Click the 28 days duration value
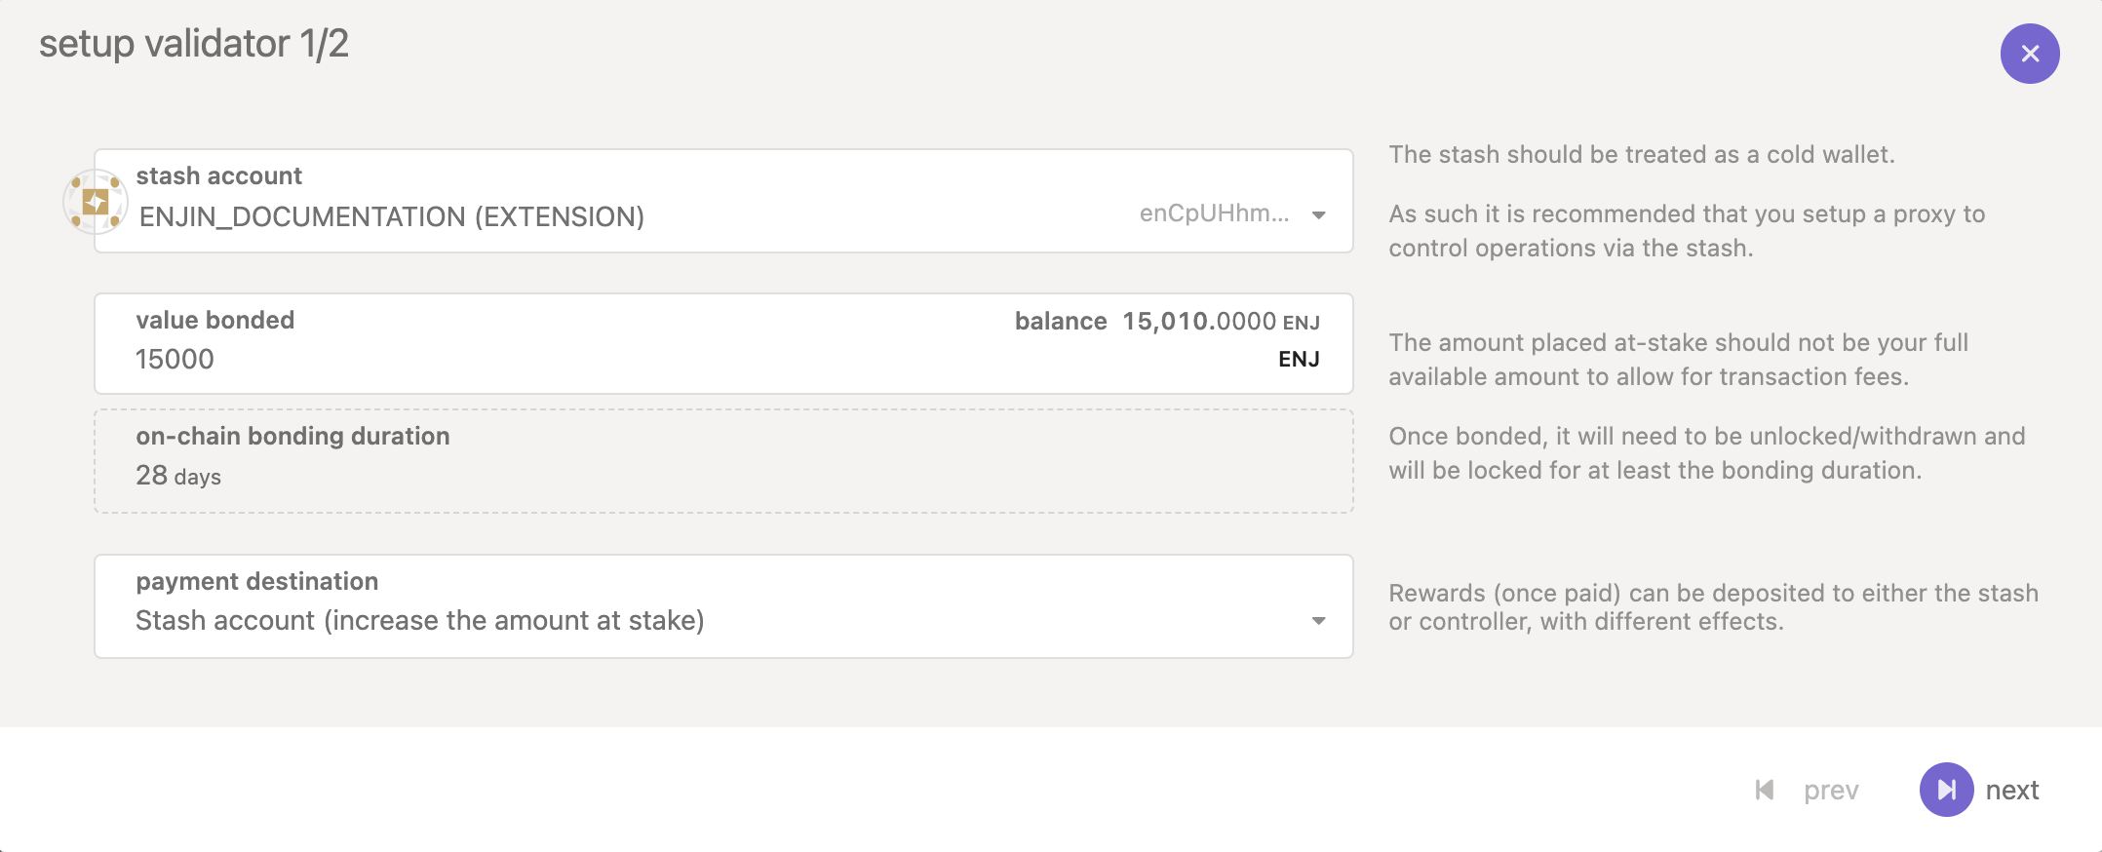This screenshot has height=852, width=2102. tap(178, 476)
